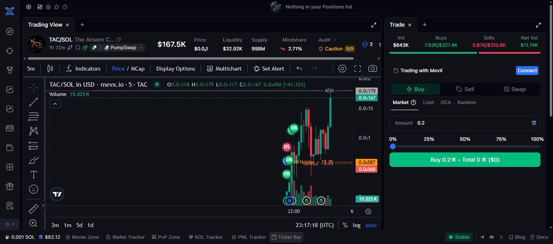Undo last chart action
Screen dimensions: 553x244
tap(299, 69)
